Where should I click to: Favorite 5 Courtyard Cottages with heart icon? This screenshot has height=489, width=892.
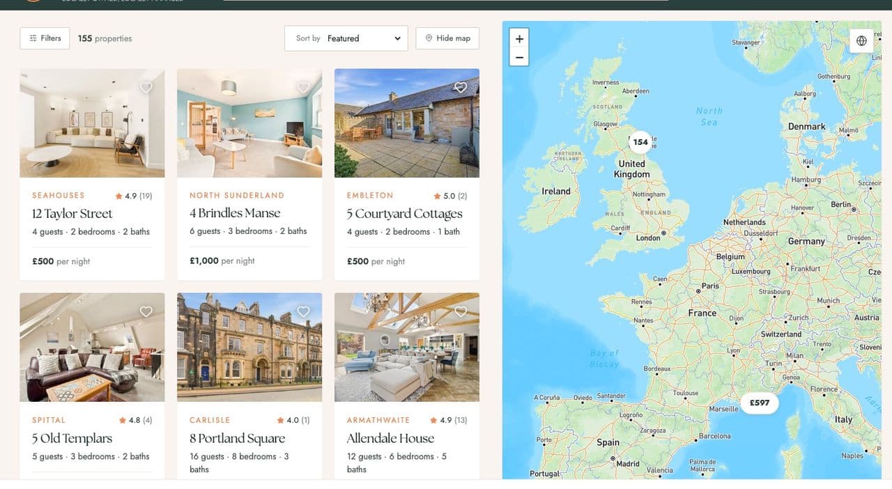461,87
